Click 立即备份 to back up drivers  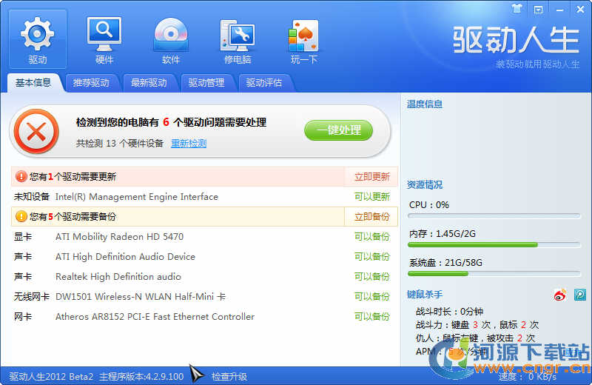pos(371,217)
